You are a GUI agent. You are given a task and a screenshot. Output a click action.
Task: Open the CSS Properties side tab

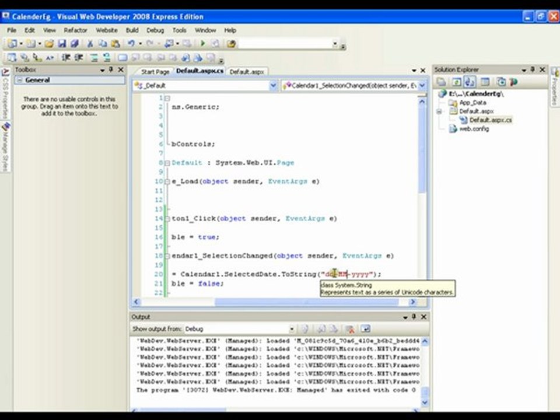[5, 94]
